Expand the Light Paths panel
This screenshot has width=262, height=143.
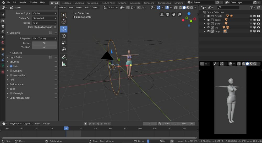tap(16, 57)
